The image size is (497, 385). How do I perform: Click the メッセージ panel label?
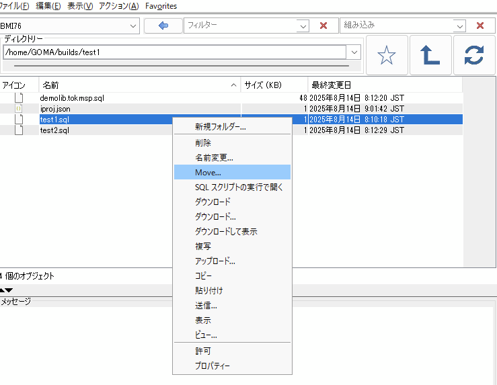pos(15,302)
